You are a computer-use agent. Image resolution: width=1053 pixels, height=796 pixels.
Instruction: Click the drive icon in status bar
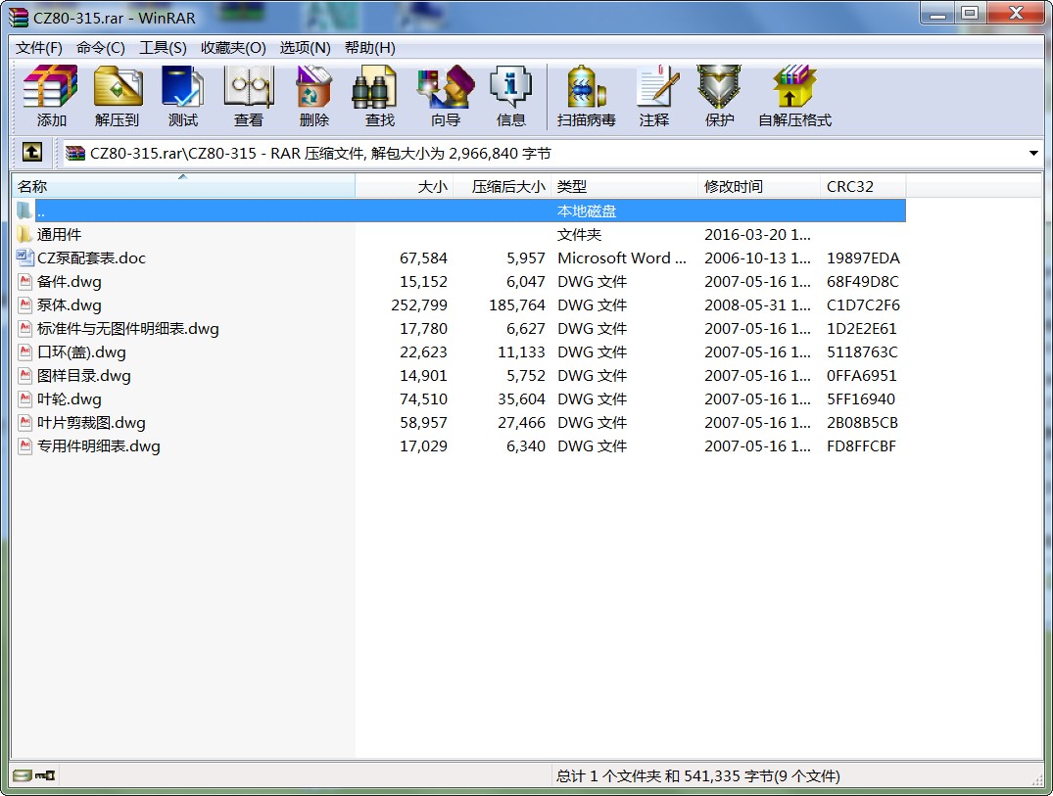click(23, 775)
